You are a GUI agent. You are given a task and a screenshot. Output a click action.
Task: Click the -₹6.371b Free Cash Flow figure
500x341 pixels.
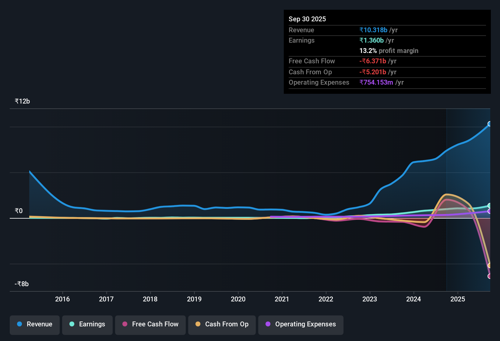[x=373, y=61]
